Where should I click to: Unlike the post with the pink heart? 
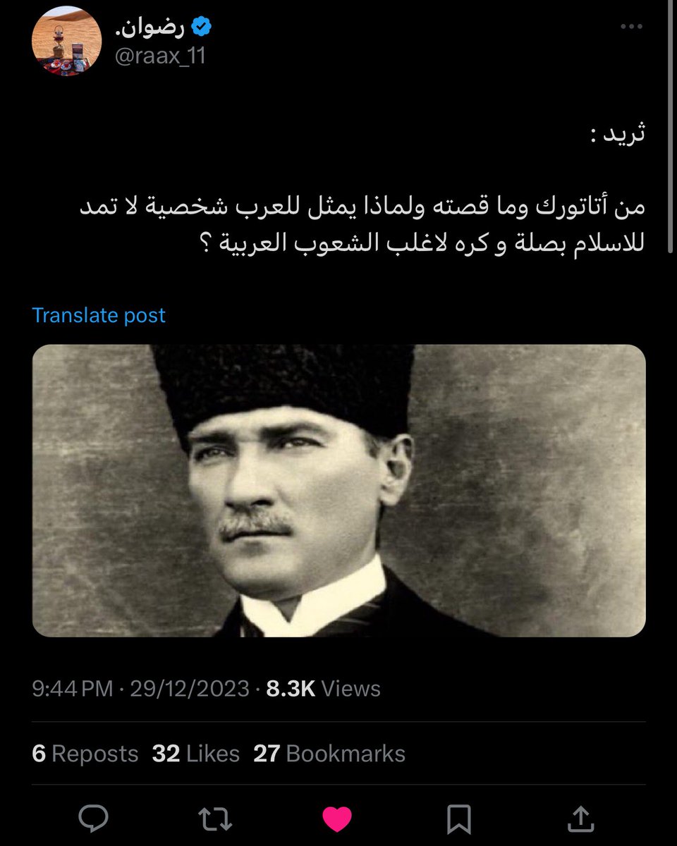(336, 818)
